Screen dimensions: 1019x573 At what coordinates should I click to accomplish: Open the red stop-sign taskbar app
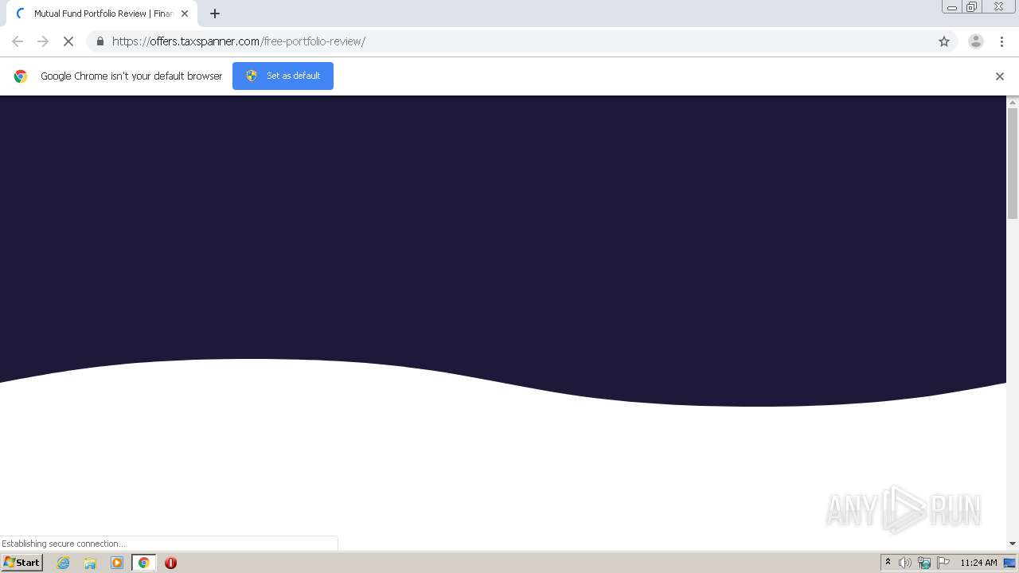coord(170,563)
